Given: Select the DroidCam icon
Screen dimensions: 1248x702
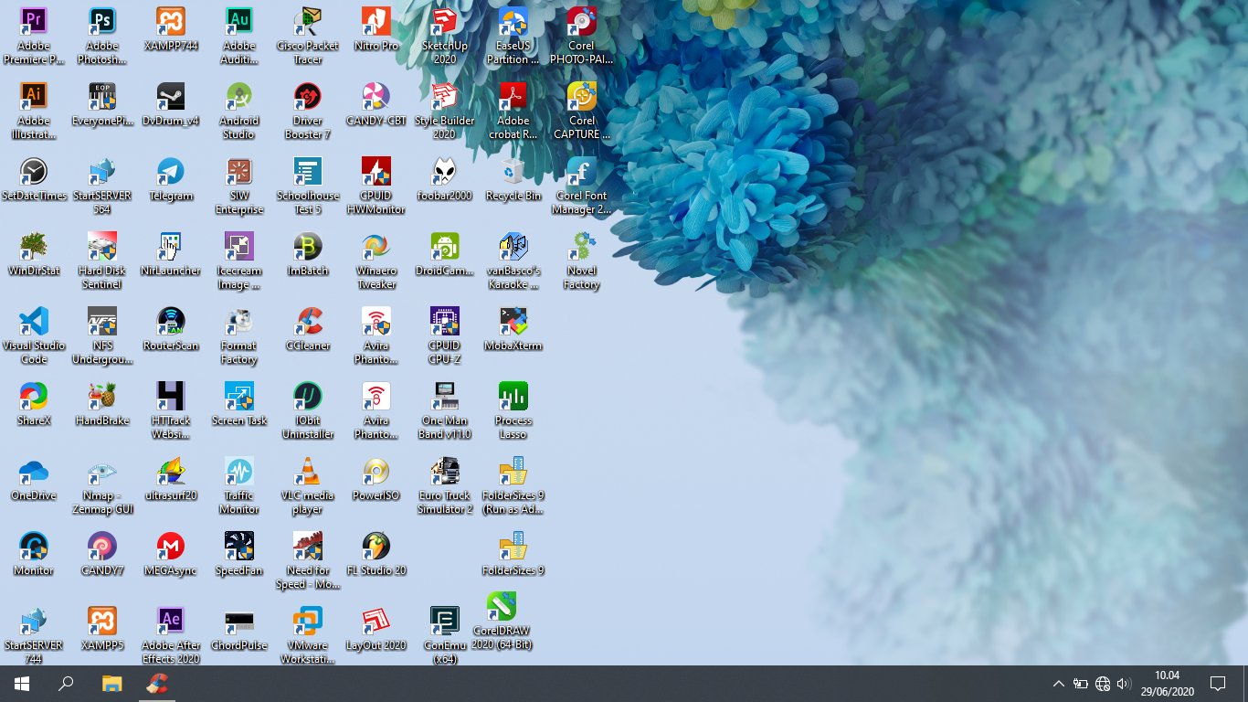Looking at the screenshot, I should point(445,254).
